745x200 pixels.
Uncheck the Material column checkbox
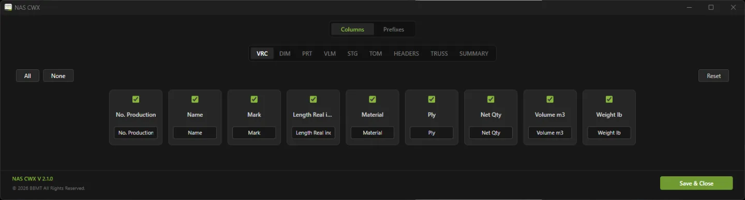pos(373,99)
